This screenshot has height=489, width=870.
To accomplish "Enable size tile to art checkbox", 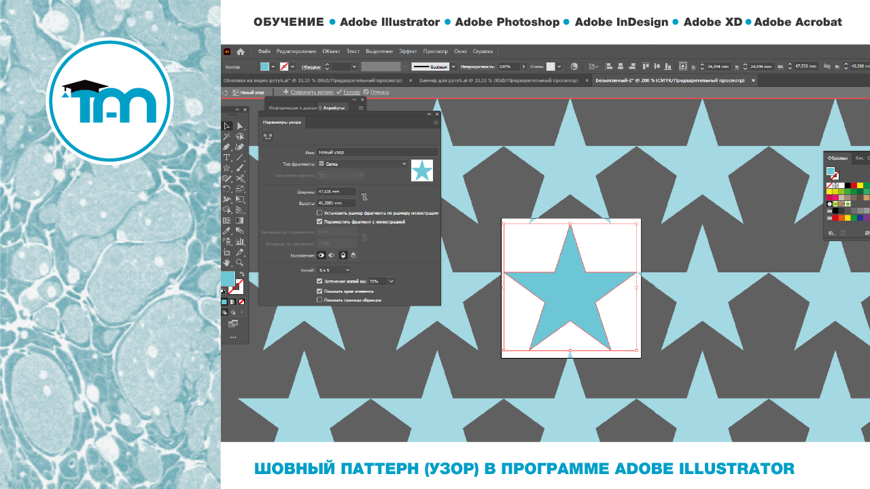I will pyautogui.click(x=319, y=213).
